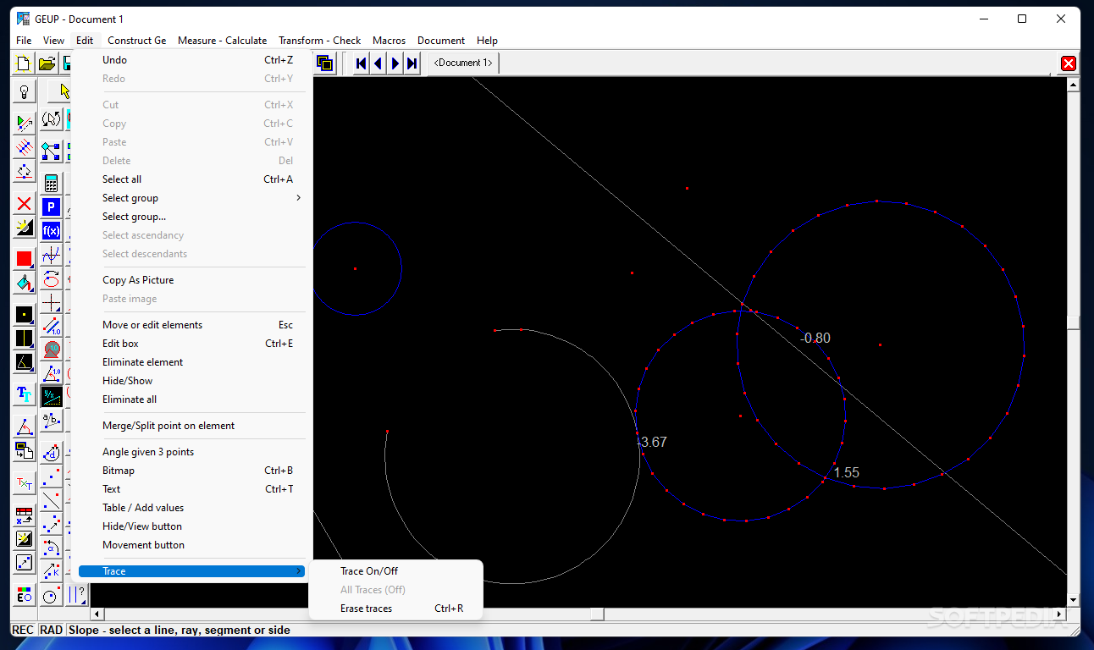This screenshot has height=650, width=1094.
Task: Select the paint bucket fill tool
Action: coord(24,282)
